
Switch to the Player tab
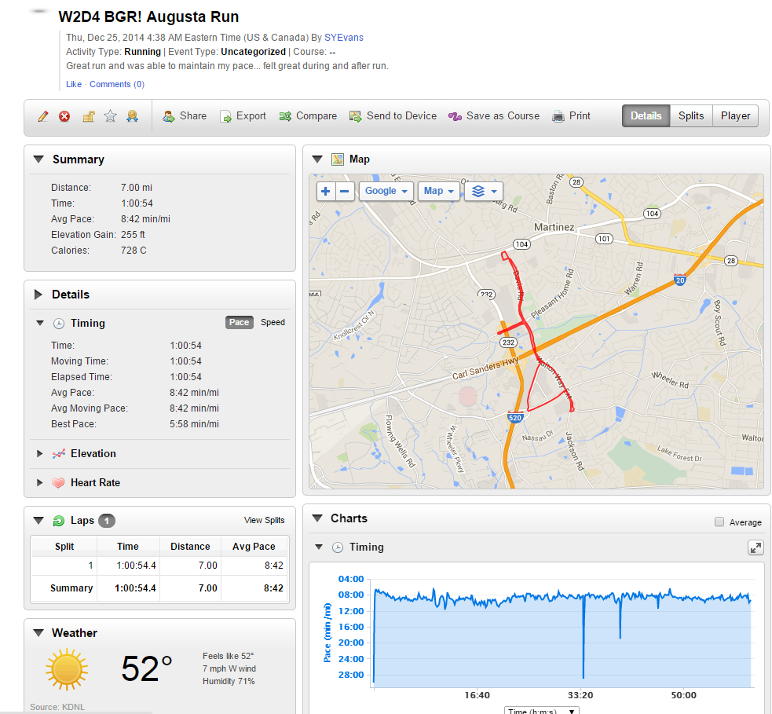click(x=735, y=116)
